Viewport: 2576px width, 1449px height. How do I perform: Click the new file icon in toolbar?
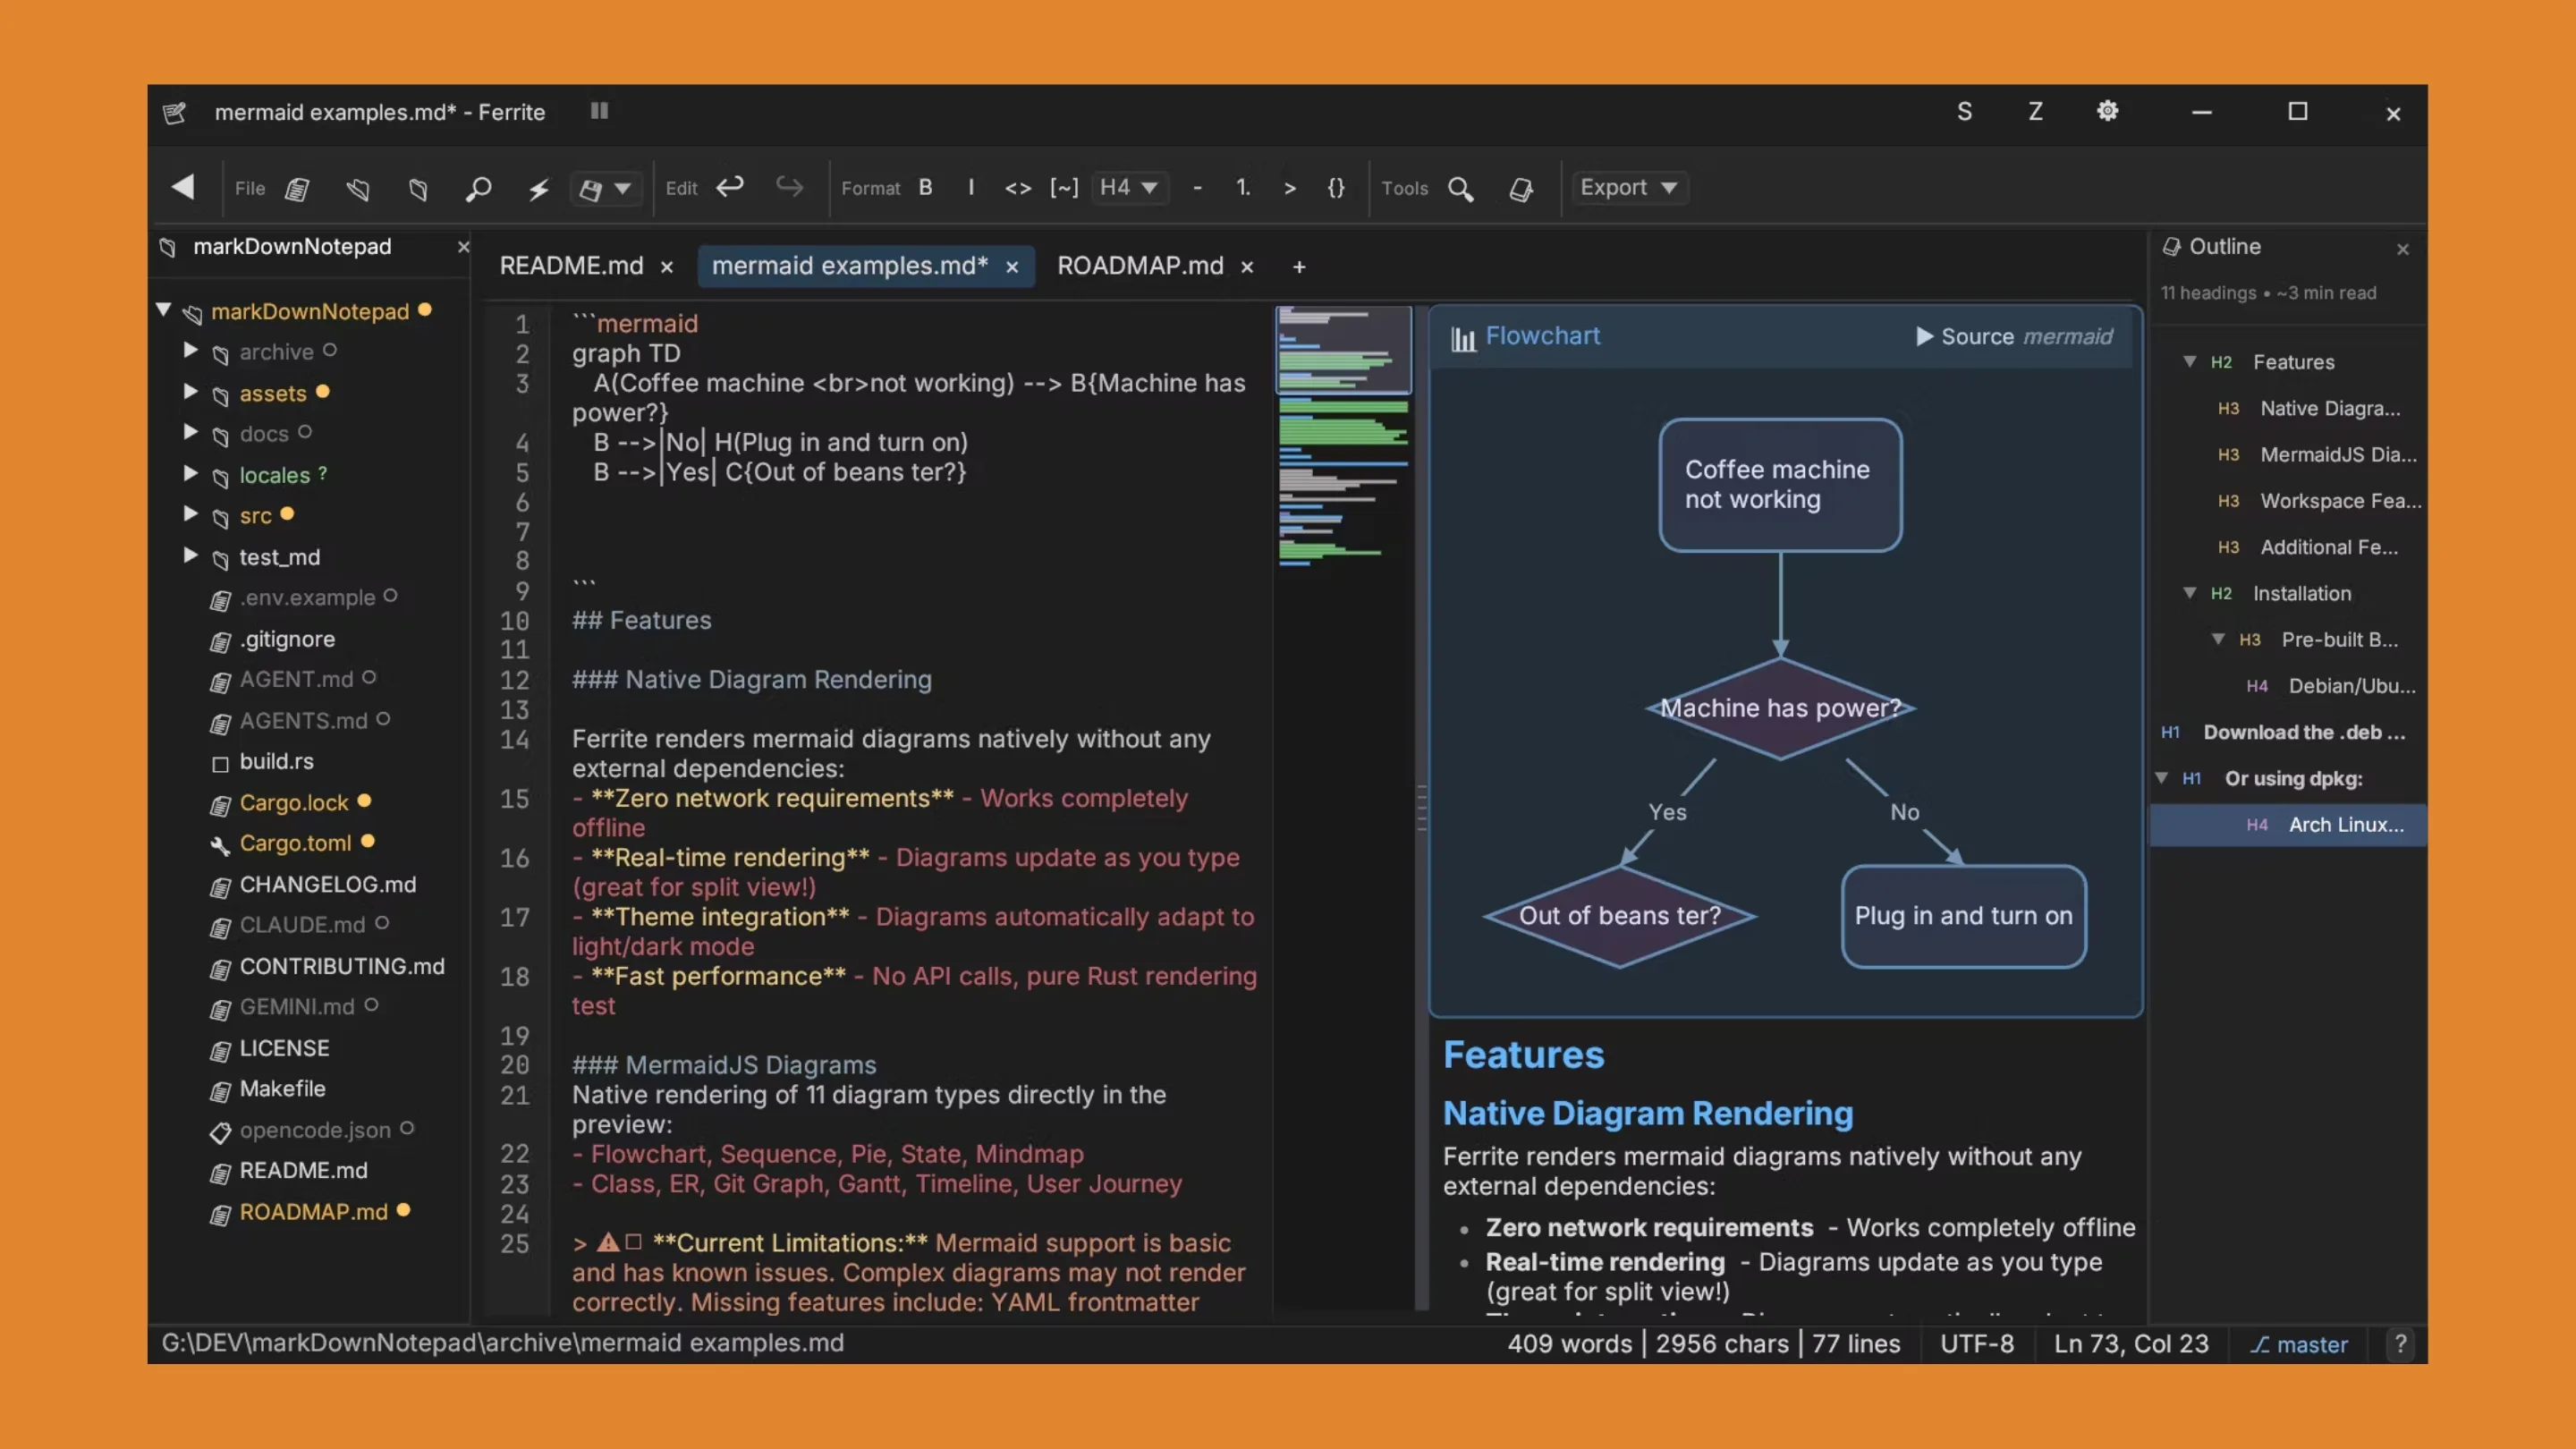pos(297,188)
